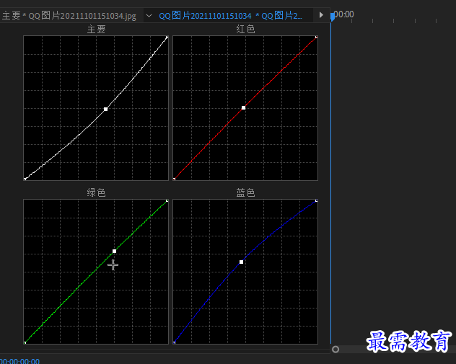Click top-right endpoint of 蓝色 curve
The width and height of the screenshot is (456, 364).
tap(317, 200)
